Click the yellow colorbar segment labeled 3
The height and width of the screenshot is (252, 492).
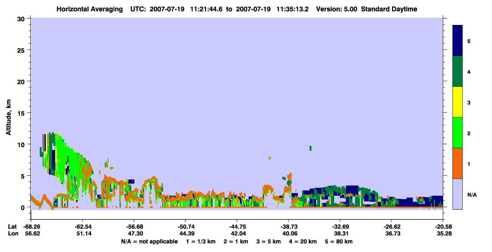tap(458, 102)
